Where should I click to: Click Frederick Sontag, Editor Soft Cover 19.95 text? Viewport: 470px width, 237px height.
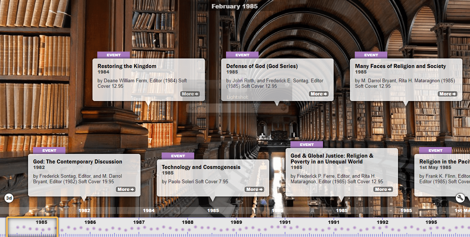coord(78,179)
